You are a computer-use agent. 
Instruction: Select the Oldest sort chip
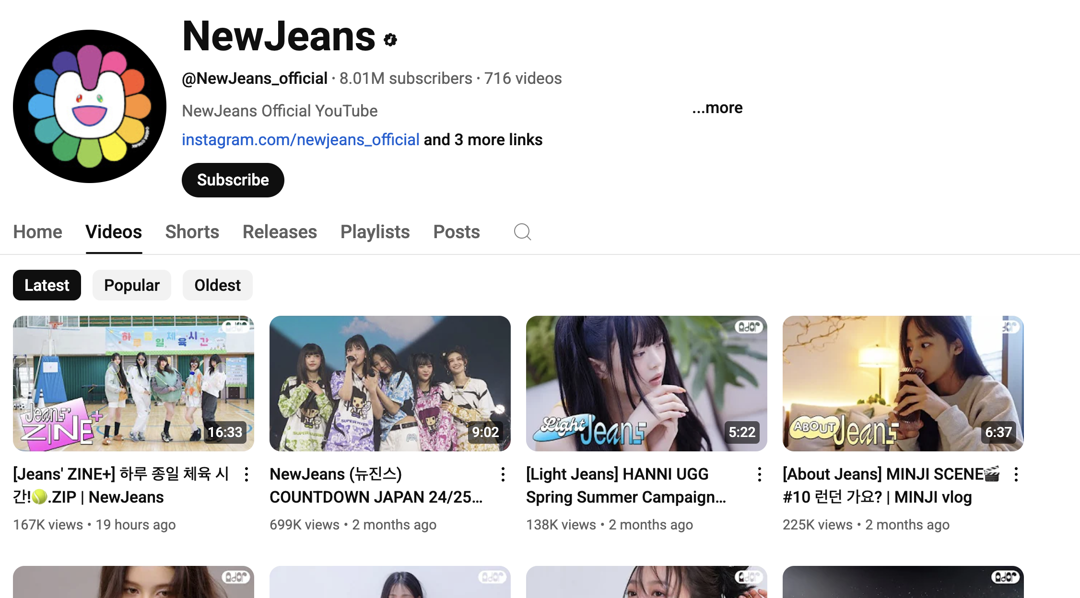(218, 285)
